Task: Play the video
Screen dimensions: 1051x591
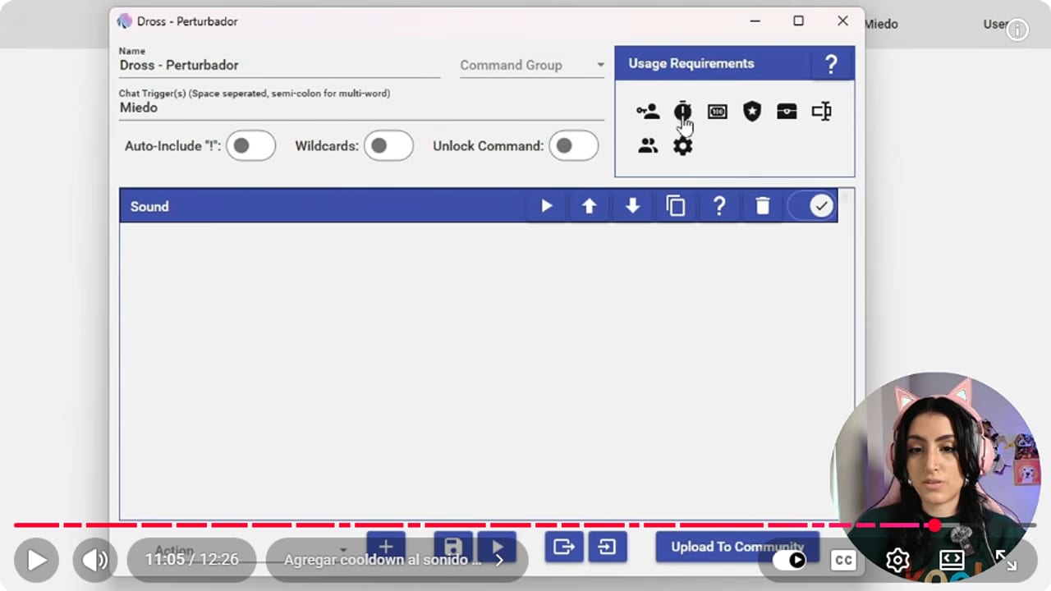Action: (x=36, y=561)
